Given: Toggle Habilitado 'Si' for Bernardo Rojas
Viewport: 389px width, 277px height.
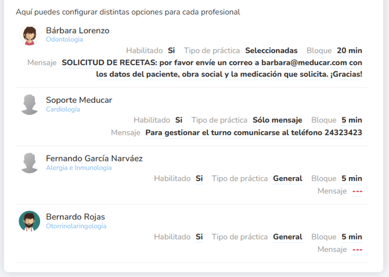Looking at the screenshot, I should coord(199,237).
